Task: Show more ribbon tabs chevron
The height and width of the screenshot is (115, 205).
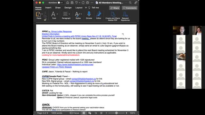Action: (x=86, y=8)
